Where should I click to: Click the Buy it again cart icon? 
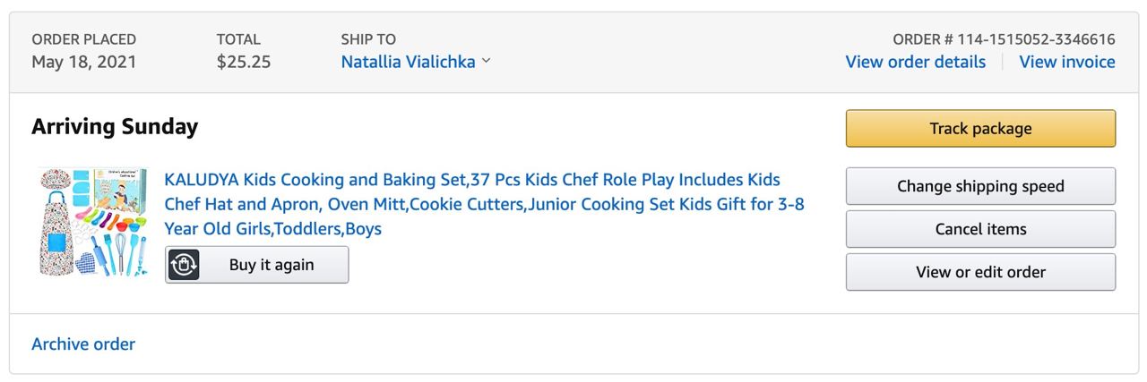(184, 265)
